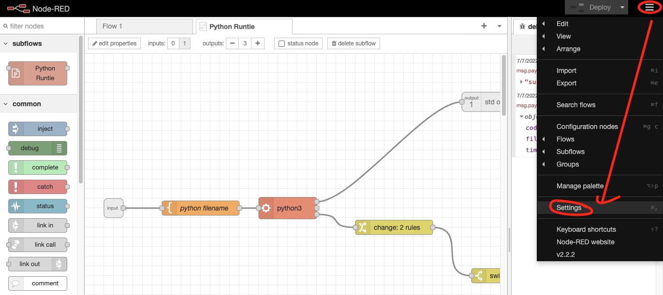Expand the Edit submenu
The image size is (663, 295).
click(x=600, y=24)
